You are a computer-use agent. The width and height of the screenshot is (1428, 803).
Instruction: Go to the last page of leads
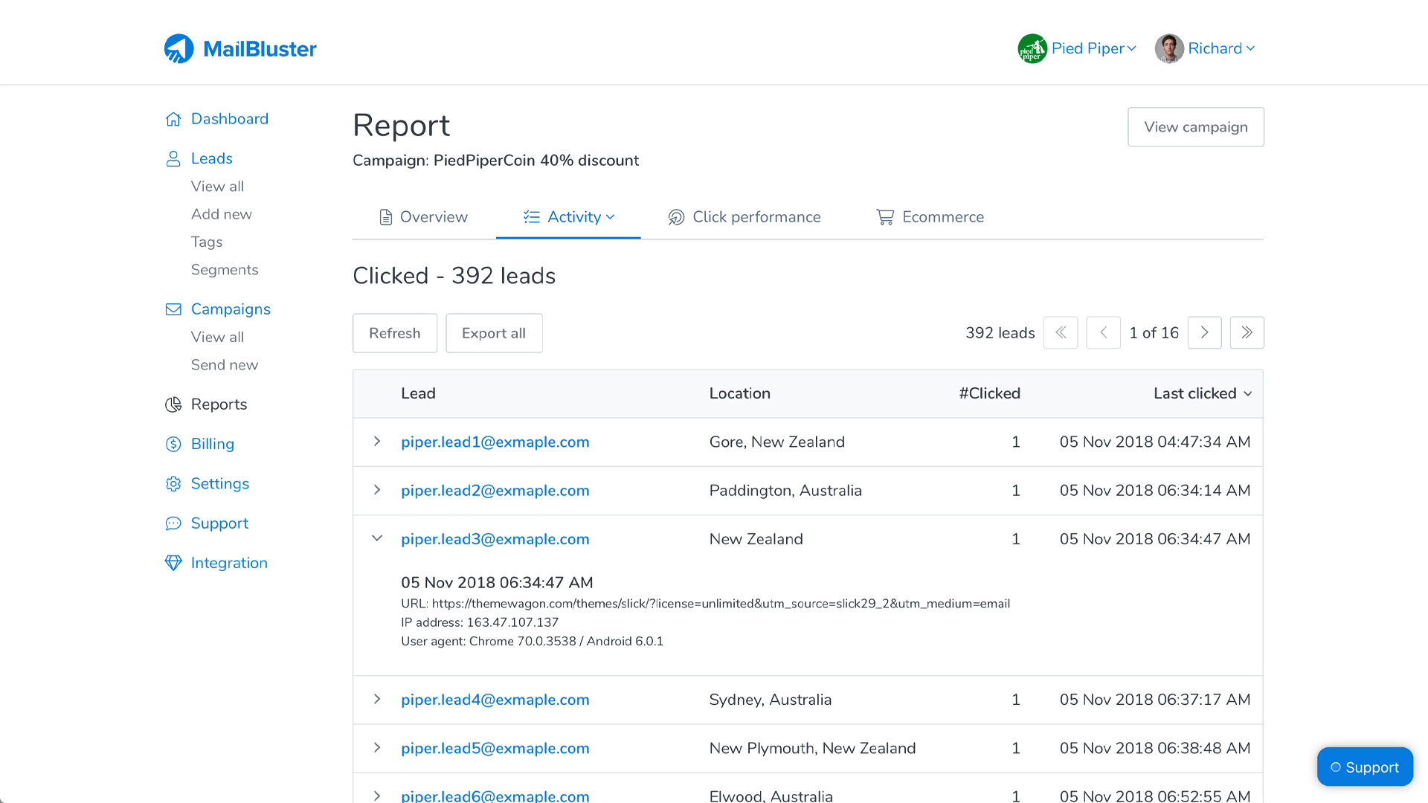[x=1247, y=332]
